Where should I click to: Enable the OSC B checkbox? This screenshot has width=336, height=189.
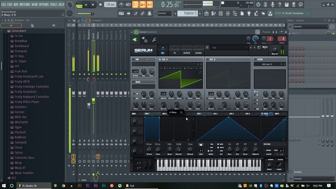(207, 60)
